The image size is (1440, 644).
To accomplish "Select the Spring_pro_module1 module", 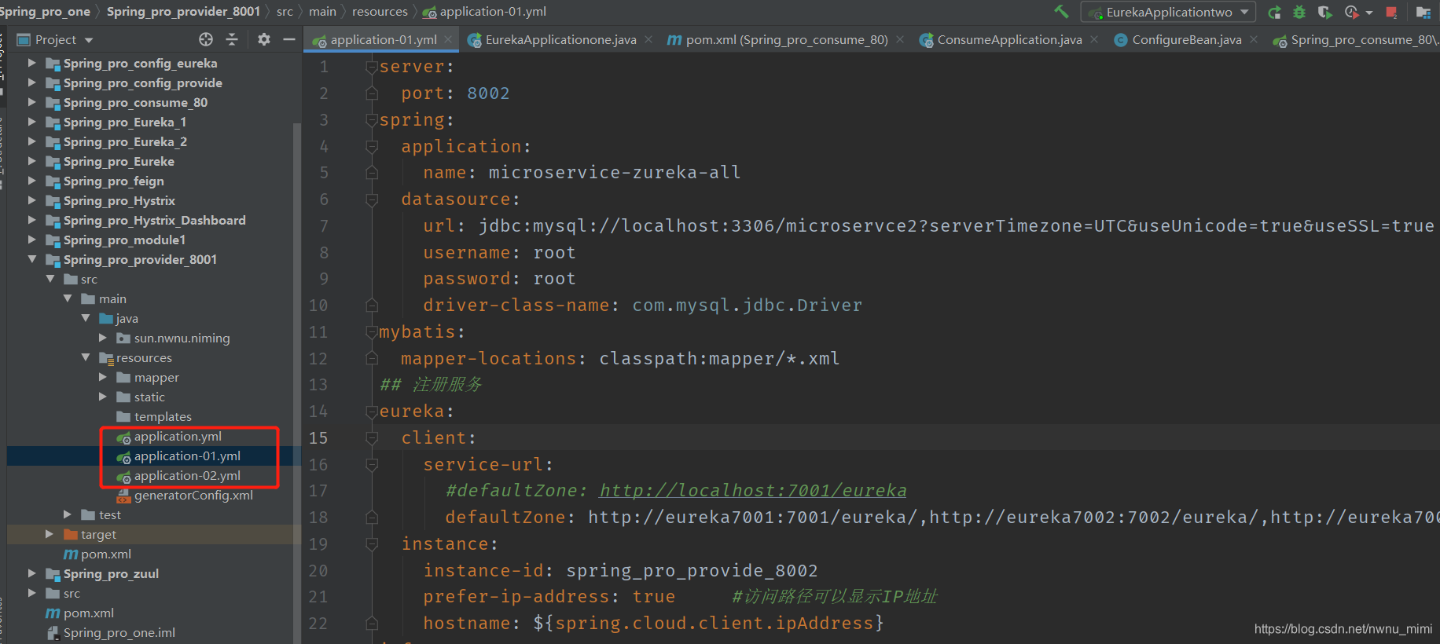I will (124, 240).
